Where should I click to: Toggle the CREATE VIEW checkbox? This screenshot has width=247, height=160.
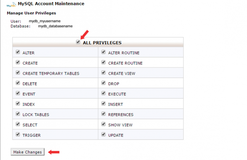click(x=103, y=73)
